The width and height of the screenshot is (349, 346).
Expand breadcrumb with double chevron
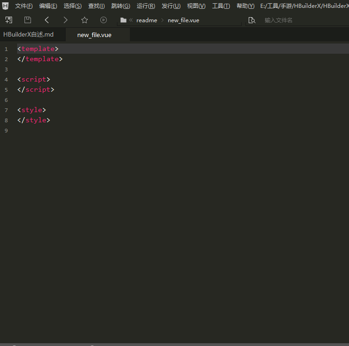click(131, 20)
